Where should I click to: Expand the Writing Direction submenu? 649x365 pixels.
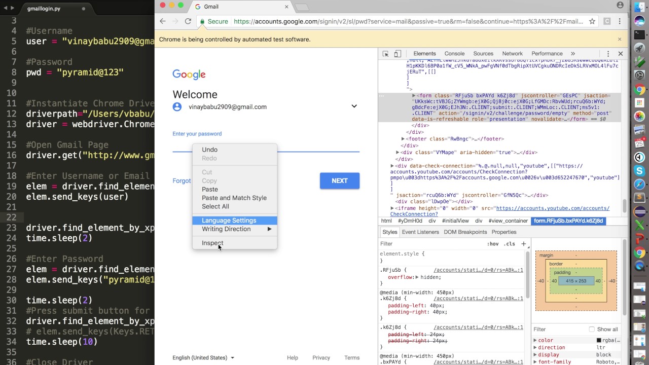235,229
